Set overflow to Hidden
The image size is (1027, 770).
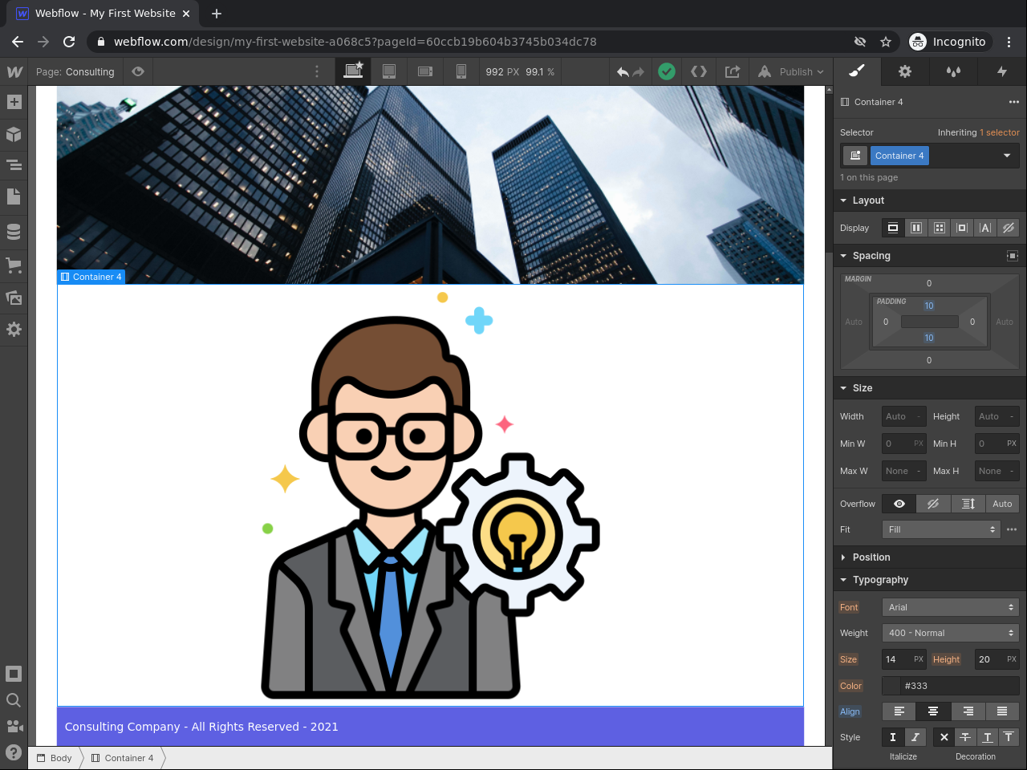click(933, 504)
